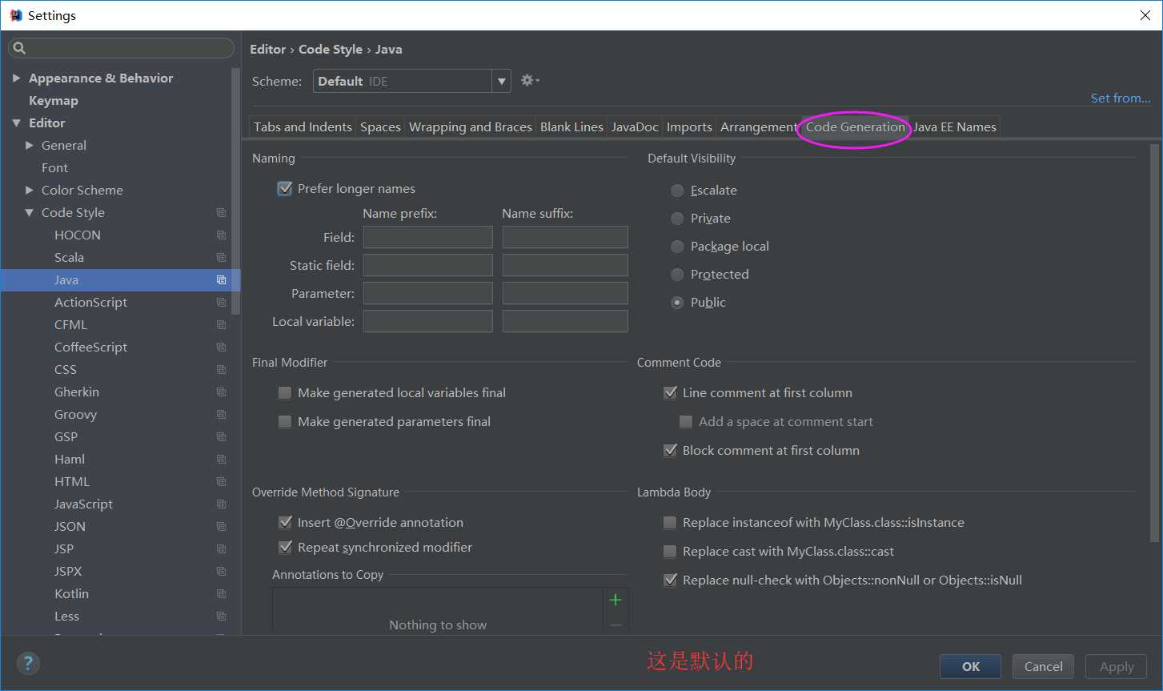Click the scheme icon in the ActionScript row
The width and height of the screenshot is (1163, 691).
[222, 302]
